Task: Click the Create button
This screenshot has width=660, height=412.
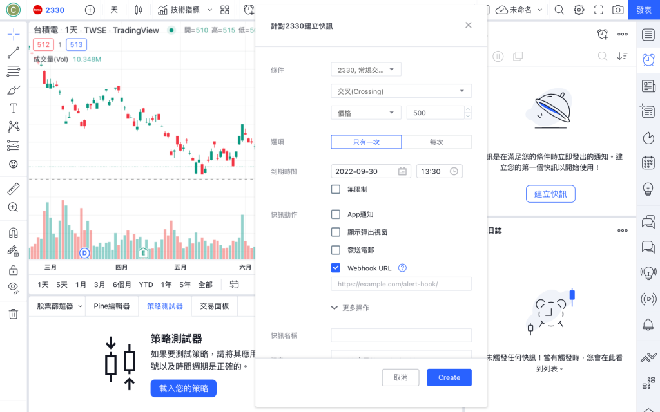Action: point(449,377)
